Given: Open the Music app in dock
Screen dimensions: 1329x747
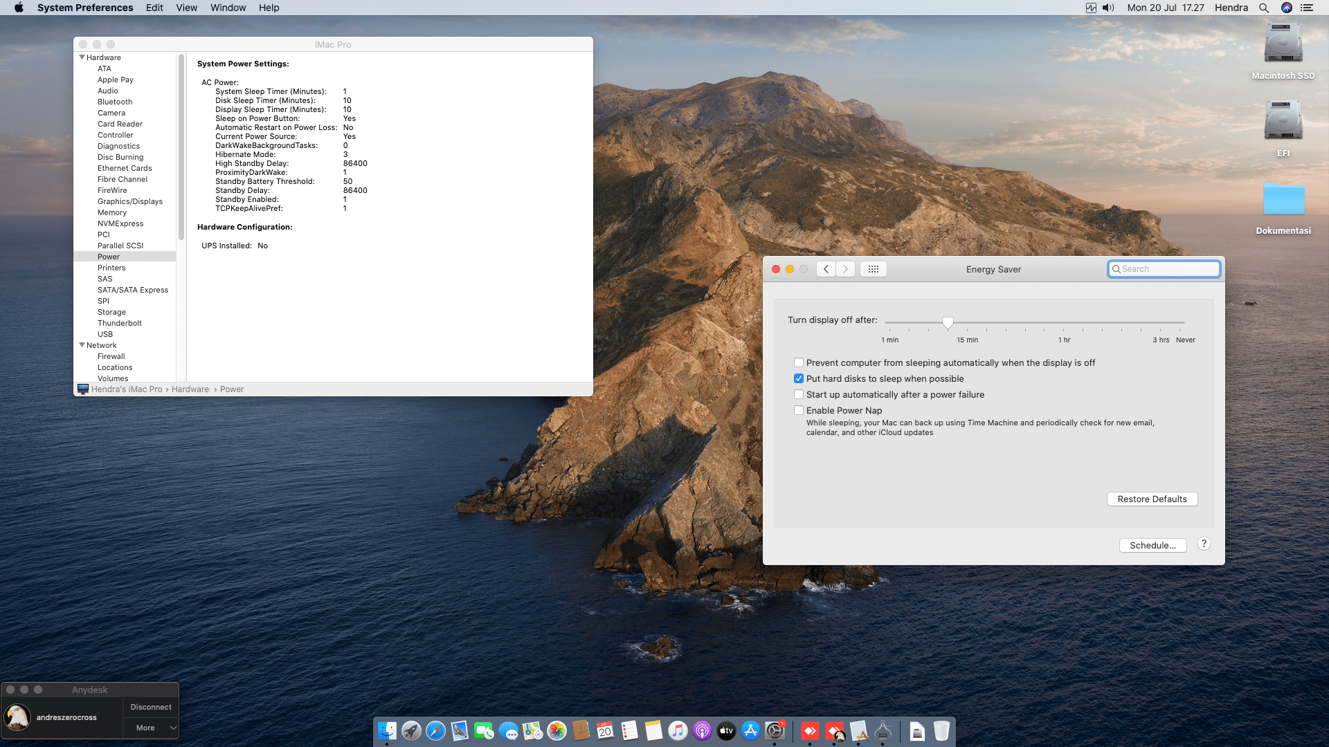Looking at the screenshot, I should [x=678, y=730].
